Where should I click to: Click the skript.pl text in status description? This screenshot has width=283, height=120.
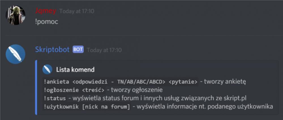tap(236, 98)
